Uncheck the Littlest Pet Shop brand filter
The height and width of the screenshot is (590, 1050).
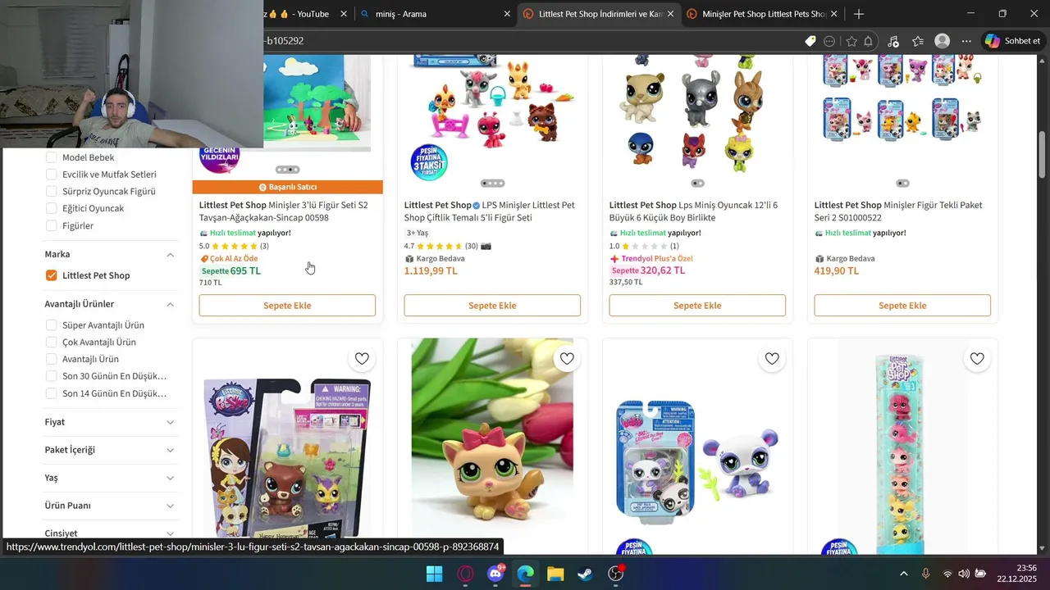pos(52,275)
